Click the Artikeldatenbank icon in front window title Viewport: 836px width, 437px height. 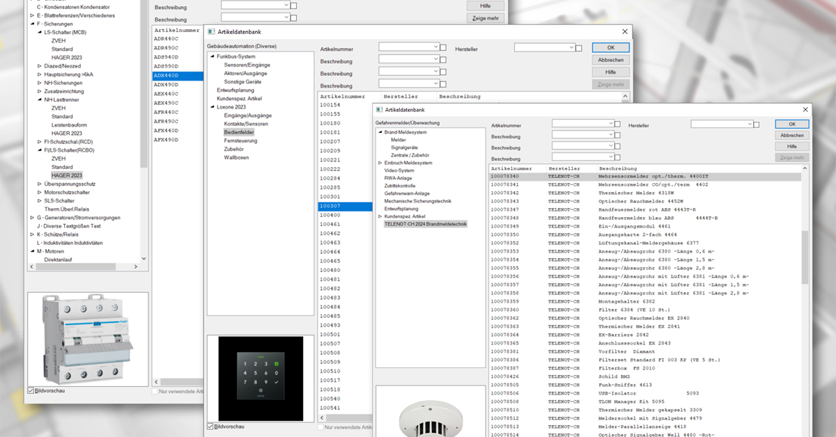tap(379, 110)
